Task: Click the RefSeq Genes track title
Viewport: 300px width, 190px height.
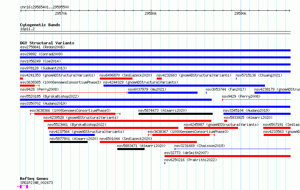Action: 34,179
